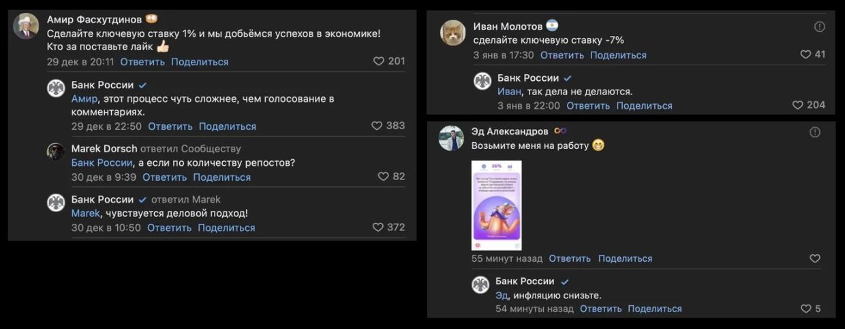Like the reply 'инфляцию снизьте'
Viewport: 845px width, 329px height.
(806, 309)
